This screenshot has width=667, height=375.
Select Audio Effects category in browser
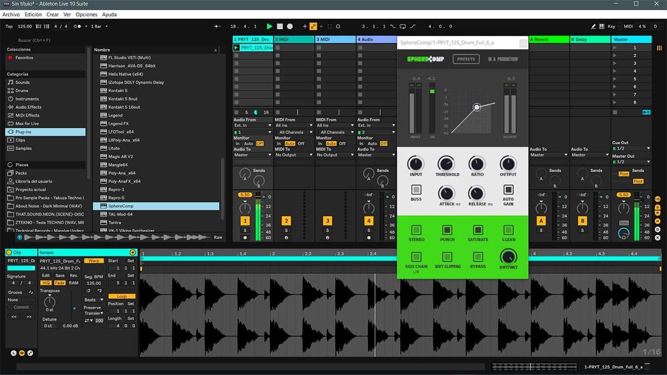(45, 107)
